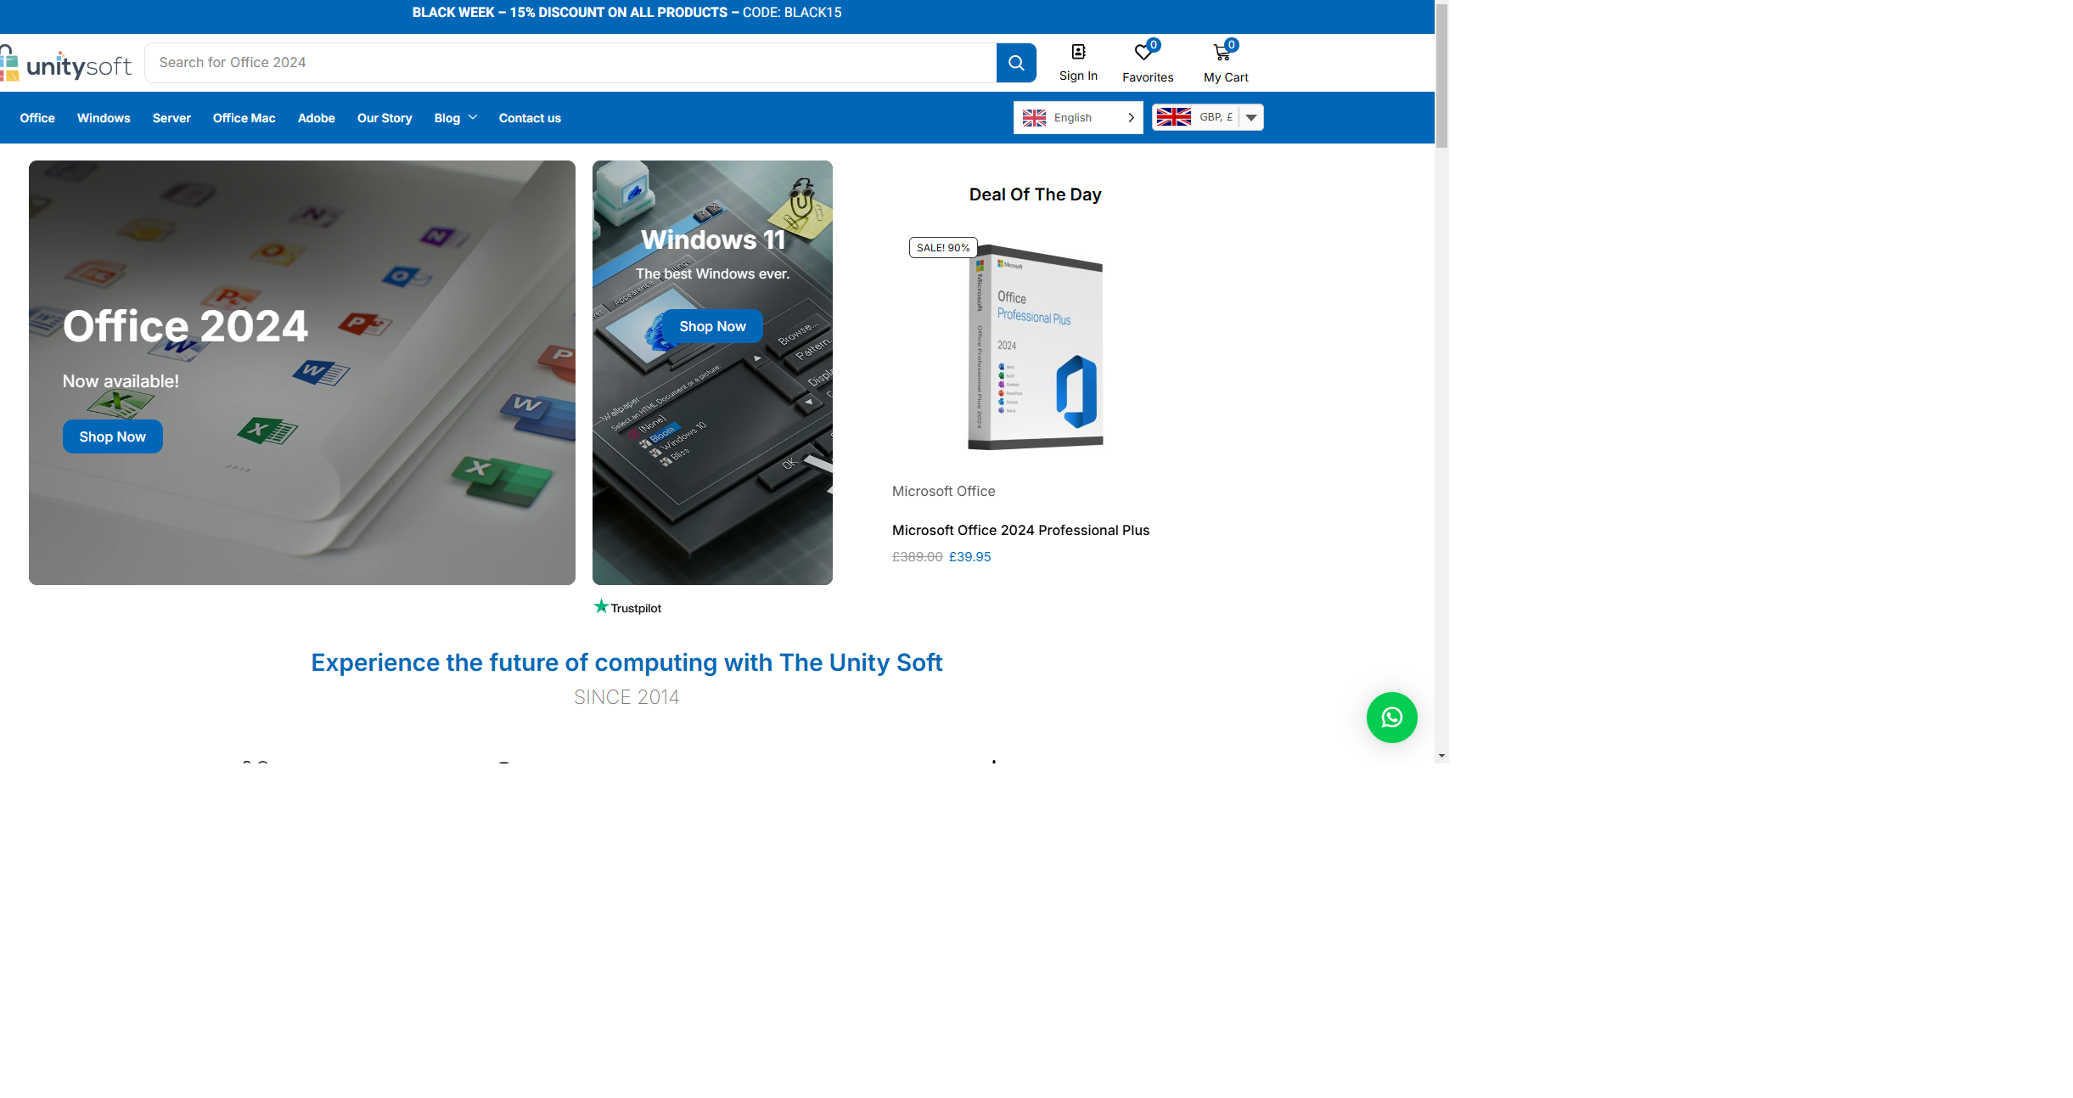Click the UK flag in language selector

(1034, 118)
